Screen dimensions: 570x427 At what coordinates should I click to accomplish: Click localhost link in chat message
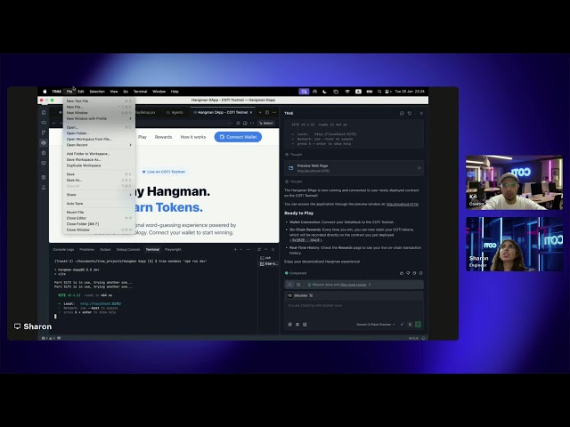click(x=402, y=204)
